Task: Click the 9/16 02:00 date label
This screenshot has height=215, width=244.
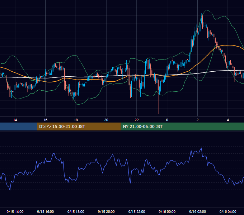Action: [197, 211]
